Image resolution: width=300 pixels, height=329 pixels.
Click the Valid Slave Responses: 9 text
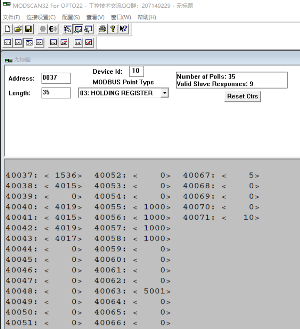[x=215, y=84]
